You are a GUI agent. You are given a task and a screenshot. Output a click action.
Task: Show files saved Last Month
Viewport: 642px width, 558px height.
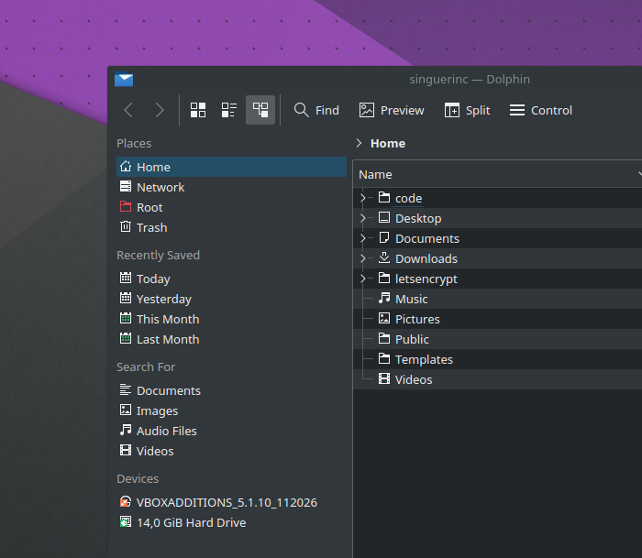[231, 339]
